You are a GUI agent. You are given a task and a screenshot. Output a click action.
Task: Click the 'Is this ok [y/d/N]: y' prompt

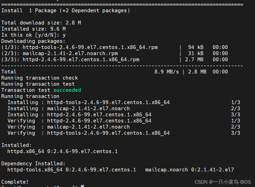(33, 35)
